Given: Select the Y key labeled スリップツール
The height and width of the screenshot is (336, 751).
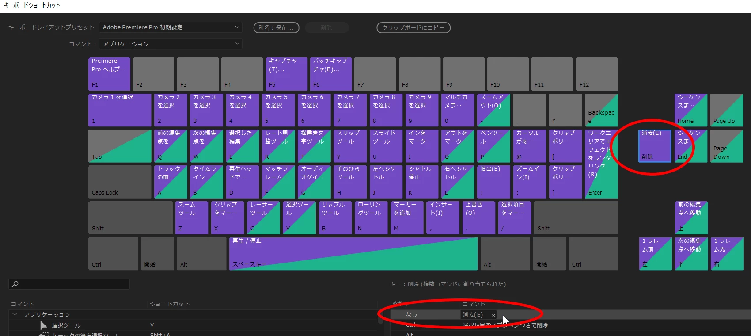Looking at the screenshot, I should [350, 145].
